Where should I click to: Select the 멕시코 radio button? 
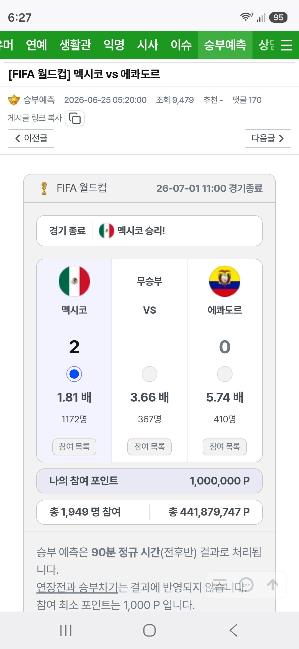click(x=74, y=374)
